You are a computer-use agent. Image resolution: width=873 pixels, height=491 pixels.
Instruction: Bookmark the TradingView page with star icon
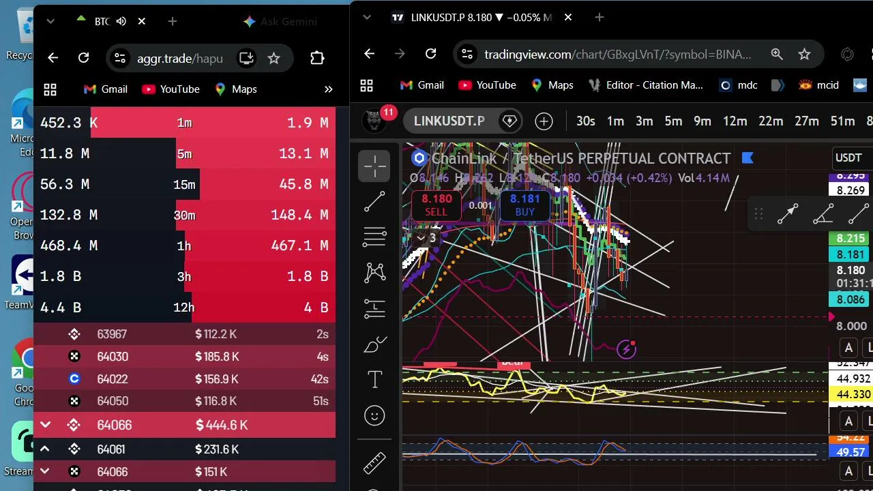(x=804, y=54)
